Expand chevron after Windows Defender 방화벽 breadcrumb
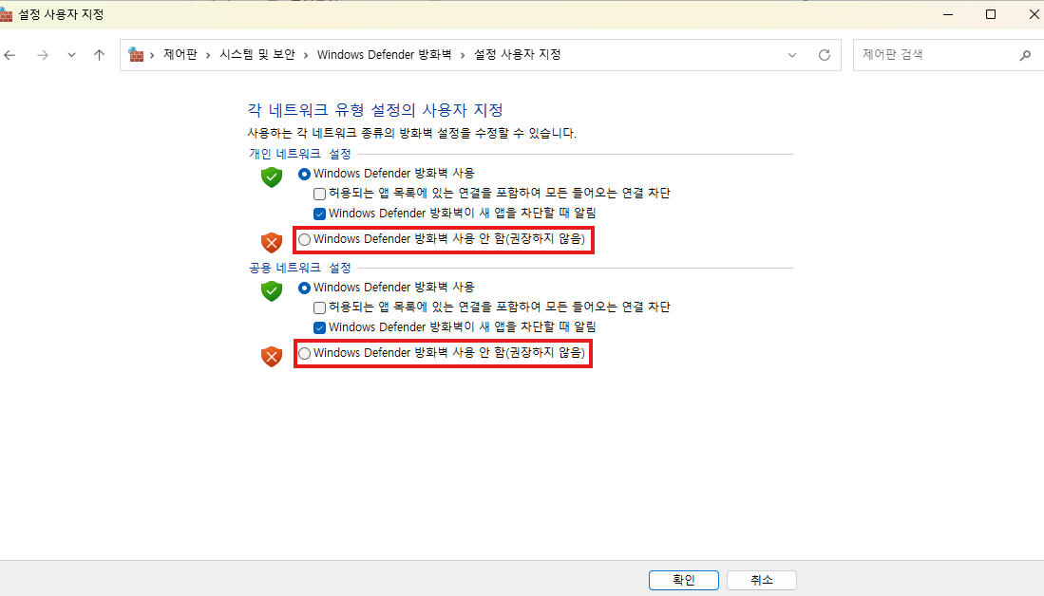 [x=463, y=55]
